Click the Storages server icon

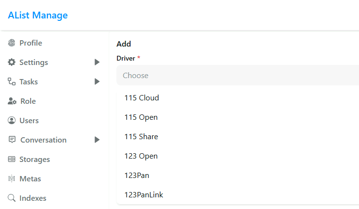point(12,160)
